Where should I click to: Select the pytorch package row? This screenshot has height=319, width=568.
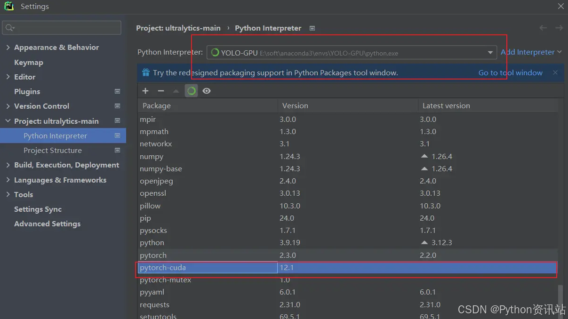coord(348,255)
